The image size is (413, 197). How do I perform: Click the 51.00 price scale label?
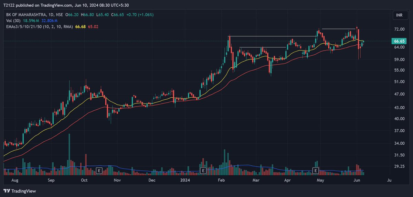click(x=399, y=82)
